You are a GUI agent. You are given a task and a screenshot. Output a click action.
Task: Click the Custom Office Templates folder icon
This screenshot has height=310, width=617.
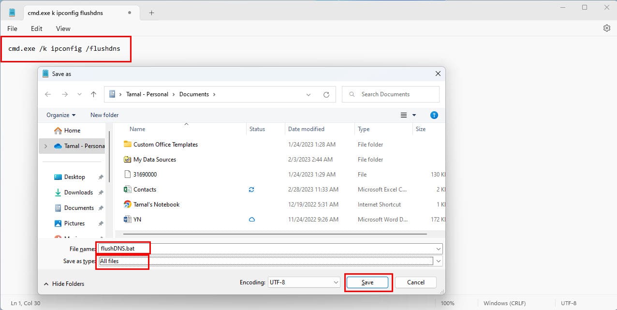(128, 144)
